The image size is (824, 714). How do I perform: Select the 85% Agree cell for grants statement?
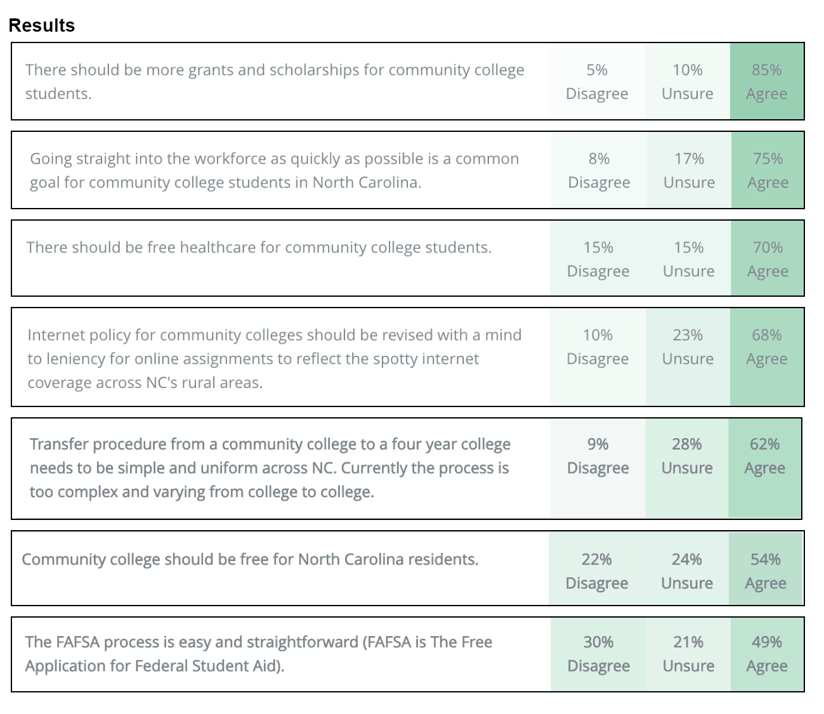click(766, 82)
